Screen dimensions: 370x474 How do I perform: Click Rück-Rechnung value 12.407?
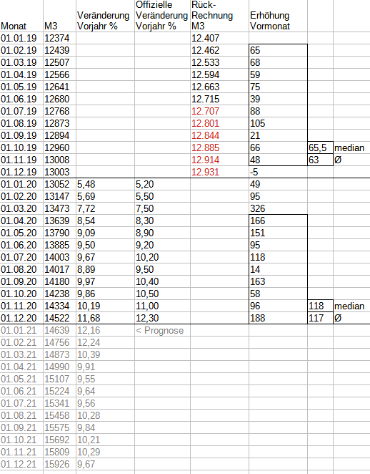pyautogui.click(x=219, y=38)
